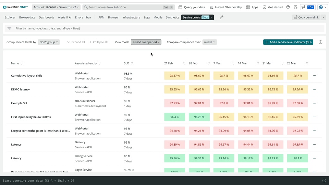Image resolution: width=329 pixels, height=185 pixels.
Task: Click the filter icon in filter bar
Action: (9, 28)
